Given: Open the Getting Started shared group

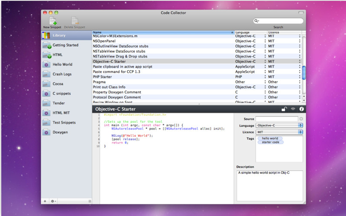Looking at the screenshot, I should click(66, 45).
